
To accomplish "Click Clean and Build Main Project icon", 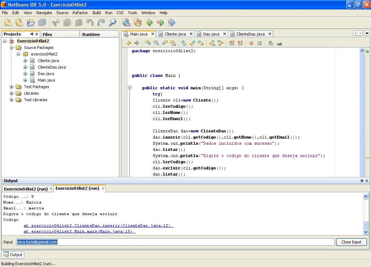I will pyautogui.click(x=137, y=22).
